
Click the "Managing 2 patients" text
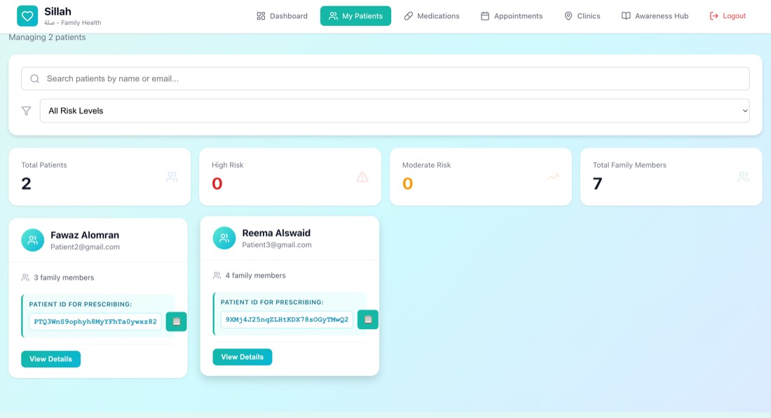pyautogui.click(x=47, y=37)
